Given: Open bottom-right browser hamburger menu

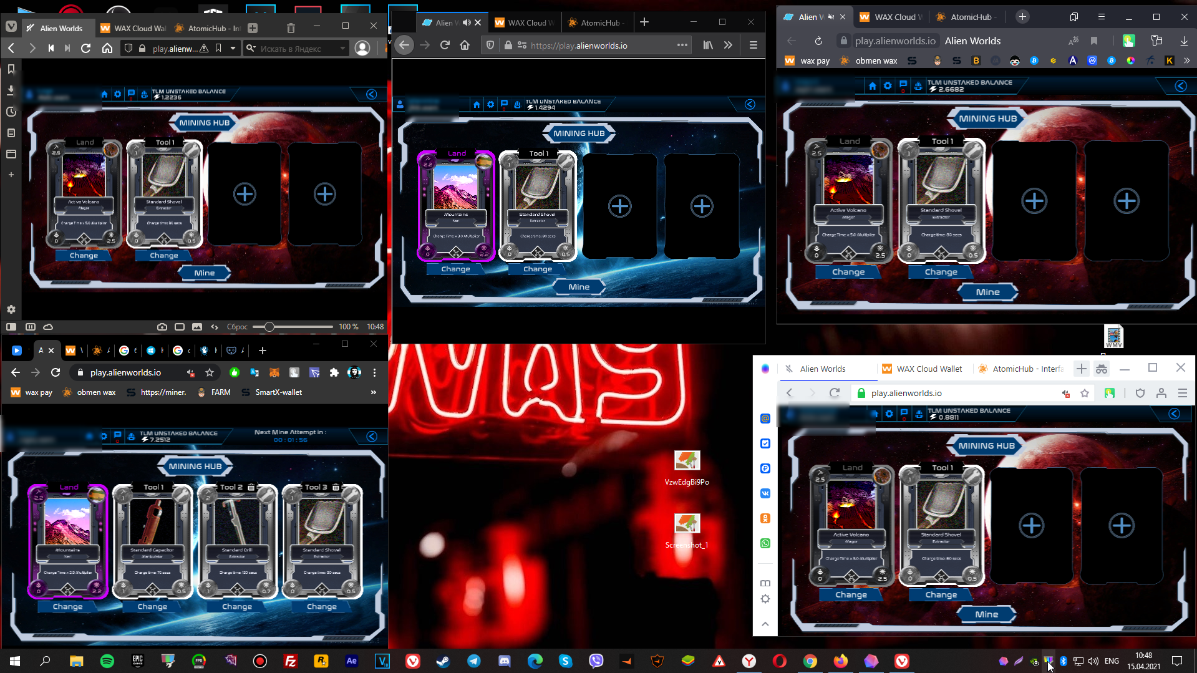Looking at the screenshot, I should click(x=1182, y=393).
